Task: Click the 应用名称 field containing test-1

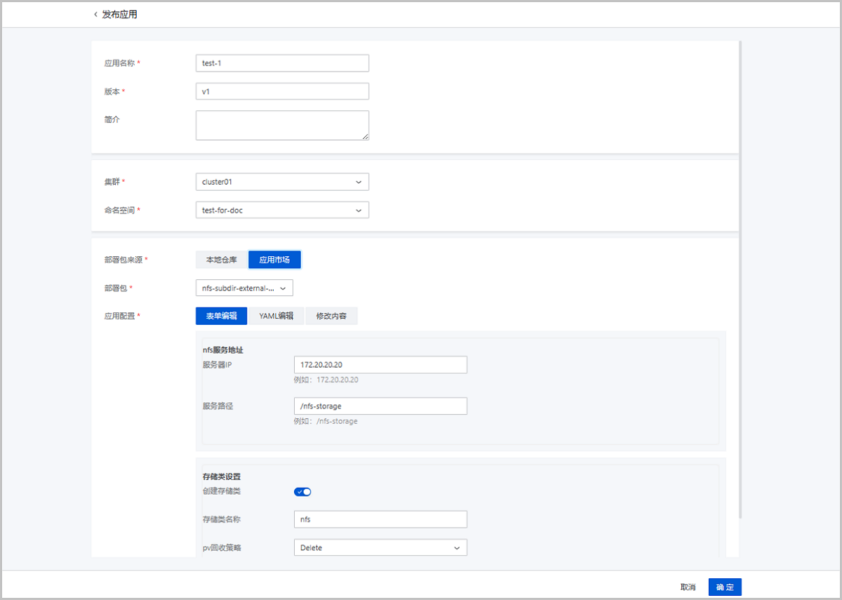Action: click(282, 63)
